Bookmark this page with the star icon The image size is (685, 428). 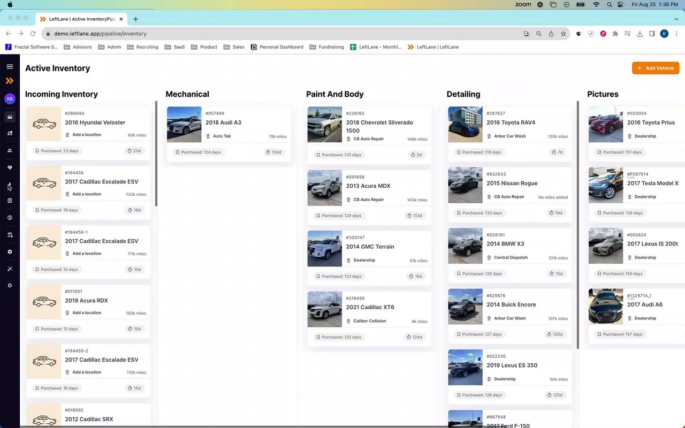tap(564, 34)
